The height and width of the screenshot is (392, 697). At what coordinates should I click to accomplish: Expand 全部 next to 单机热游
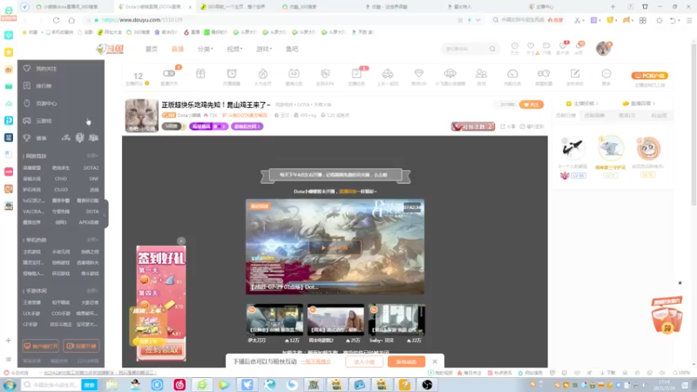[92, 240]
